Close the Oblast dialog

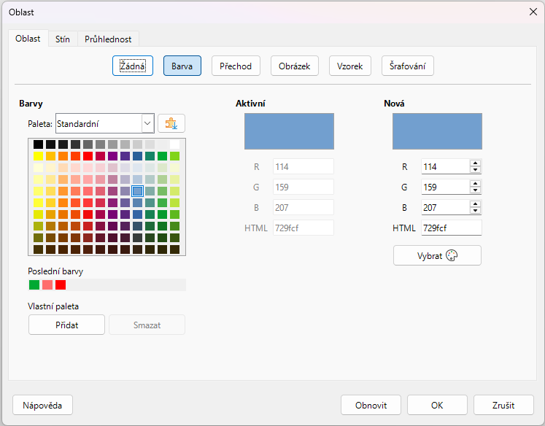pos(533,12)
